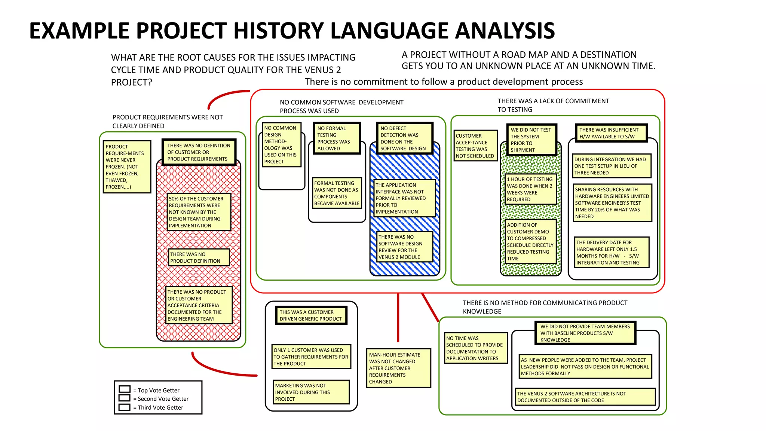Viewport: 766px width, 431px height.
Task: Click the '= Third Vote Getter' legend label
Action: (158, 407)
